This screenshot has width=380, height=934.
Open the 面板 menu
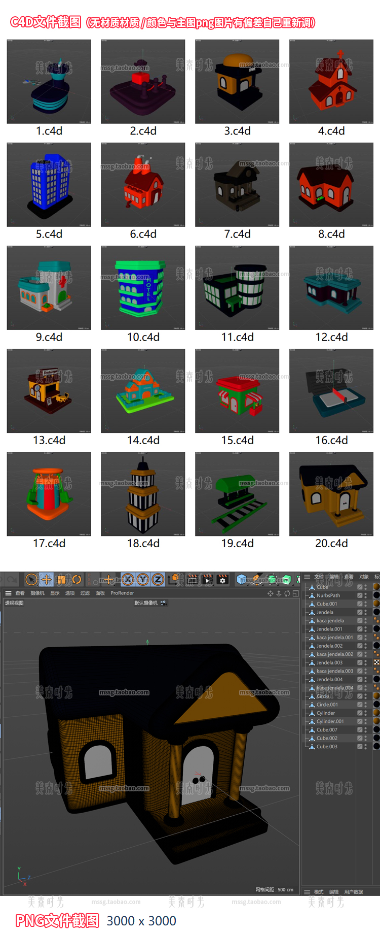[x=100, y=593]
